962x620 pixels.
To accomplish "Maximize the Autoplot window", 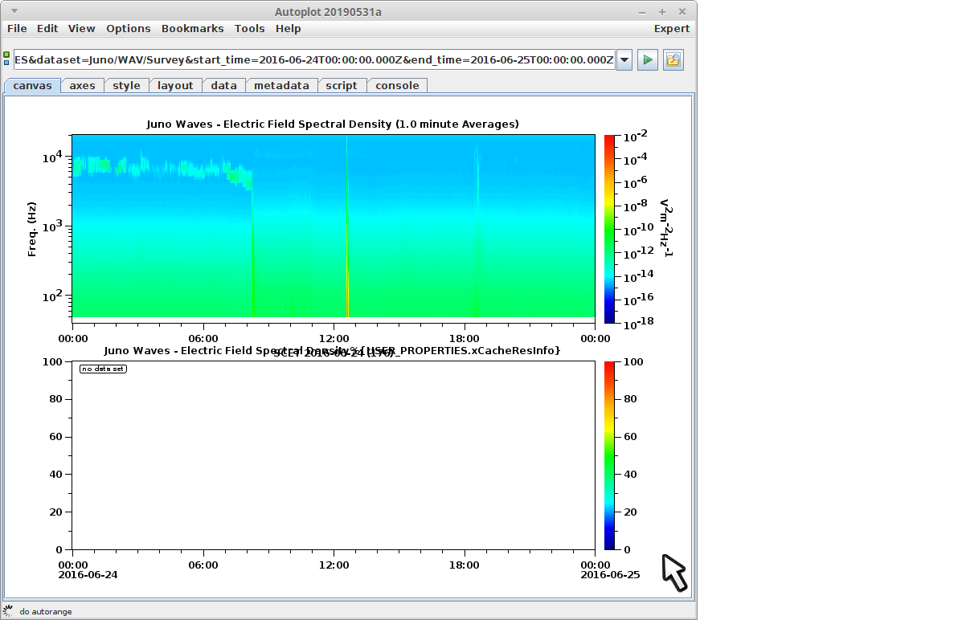I will click(662, 12).
